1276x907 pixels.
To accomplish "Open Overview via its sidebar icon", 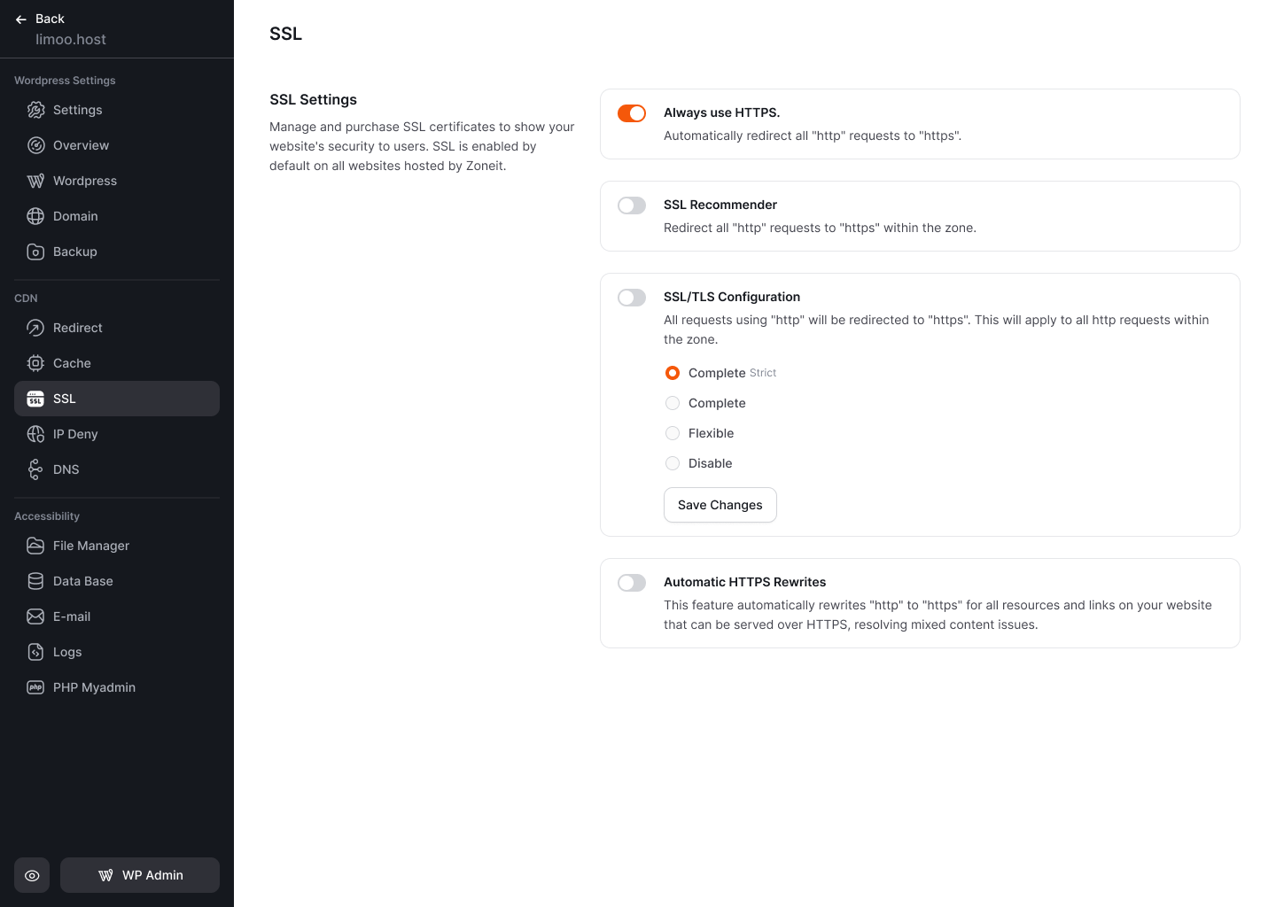I will 35,145.
